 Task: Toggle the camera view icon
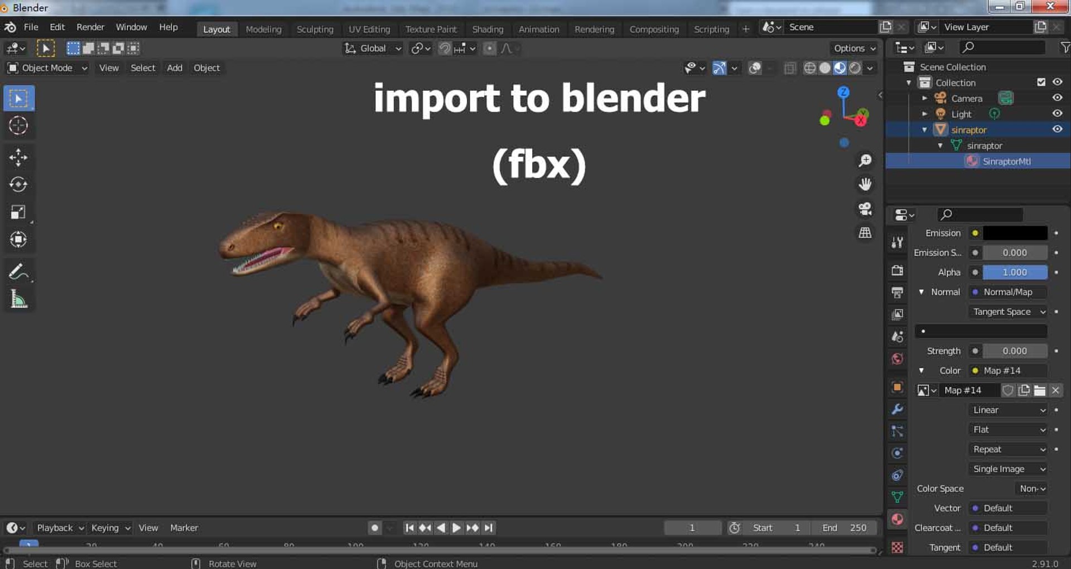click(x=865, y=209)
